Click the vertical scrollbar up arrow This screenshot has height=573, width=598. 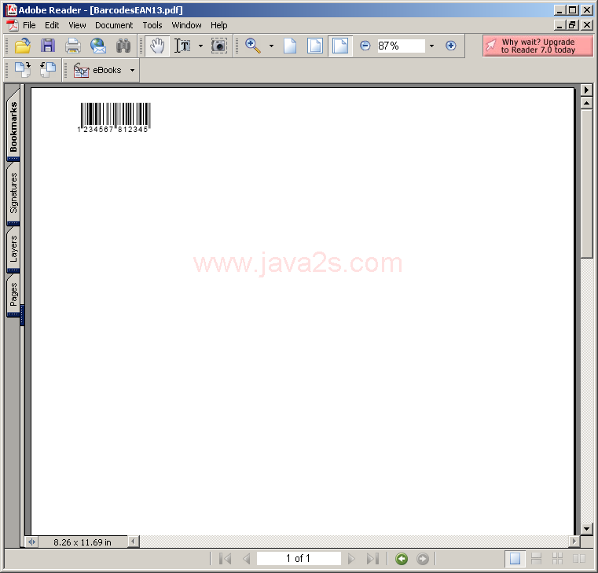click(586, 103)
